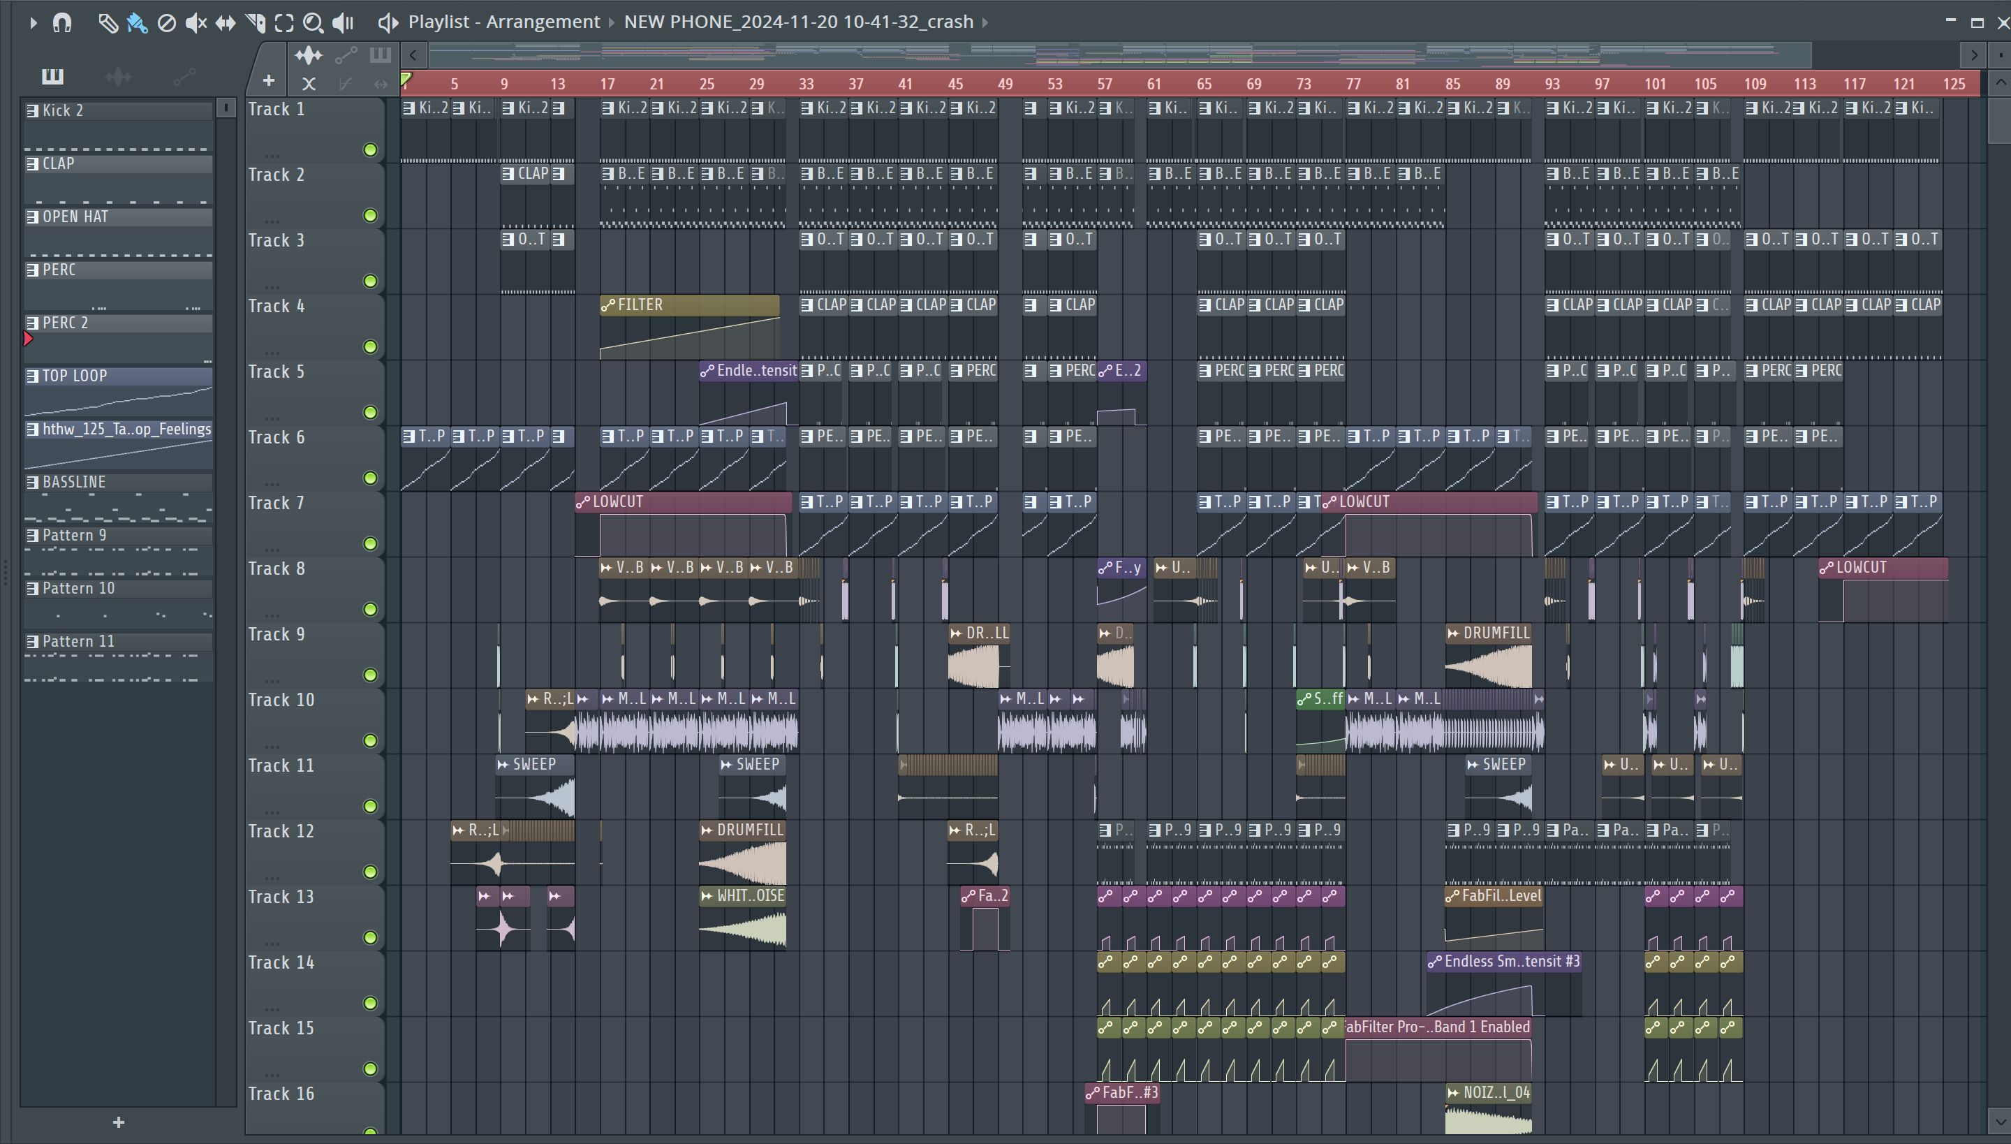Click the vertical scrollbar thumb
Image resolution: width=2011 pixels, height=1144 pixels.
[x=2000, y=119]
